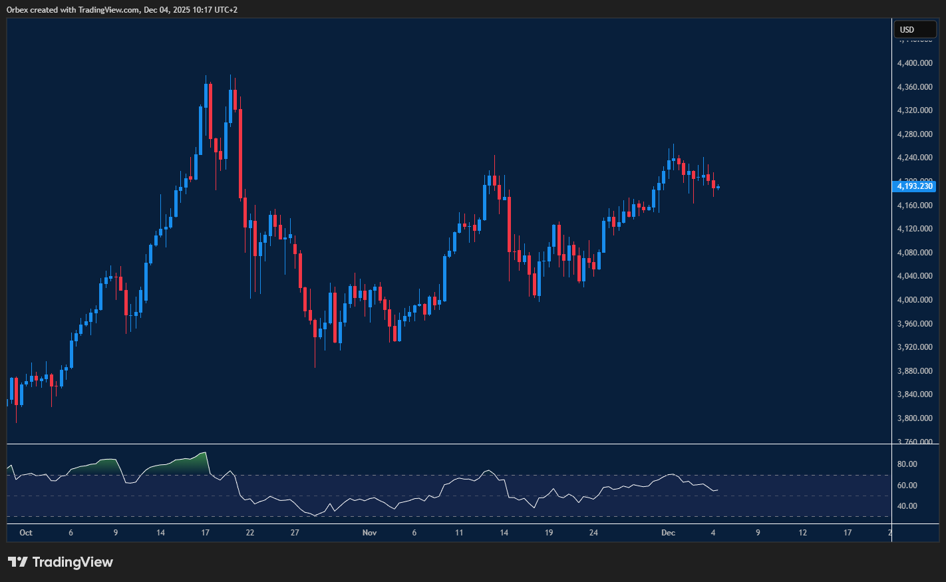
Task: Click the 3,800.000 price scale label
Action: click(x=915, y=418)
